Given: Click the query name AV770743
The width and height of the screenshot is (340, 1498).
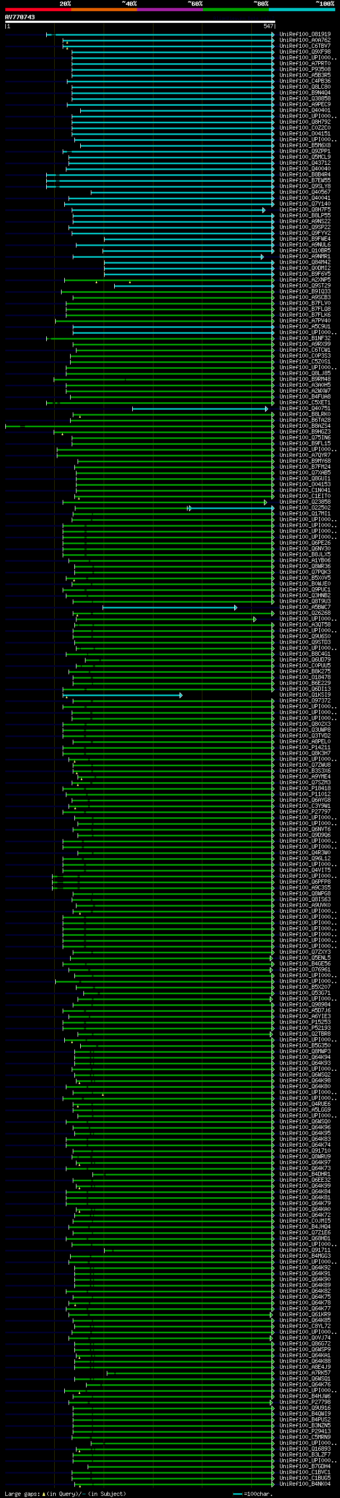Looking at the screenshot, I should [x=20, y=17].
